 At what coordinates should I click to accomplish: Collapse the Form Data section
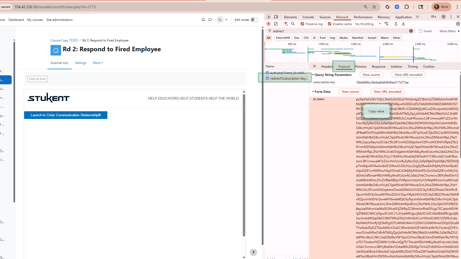coord(313,92)
